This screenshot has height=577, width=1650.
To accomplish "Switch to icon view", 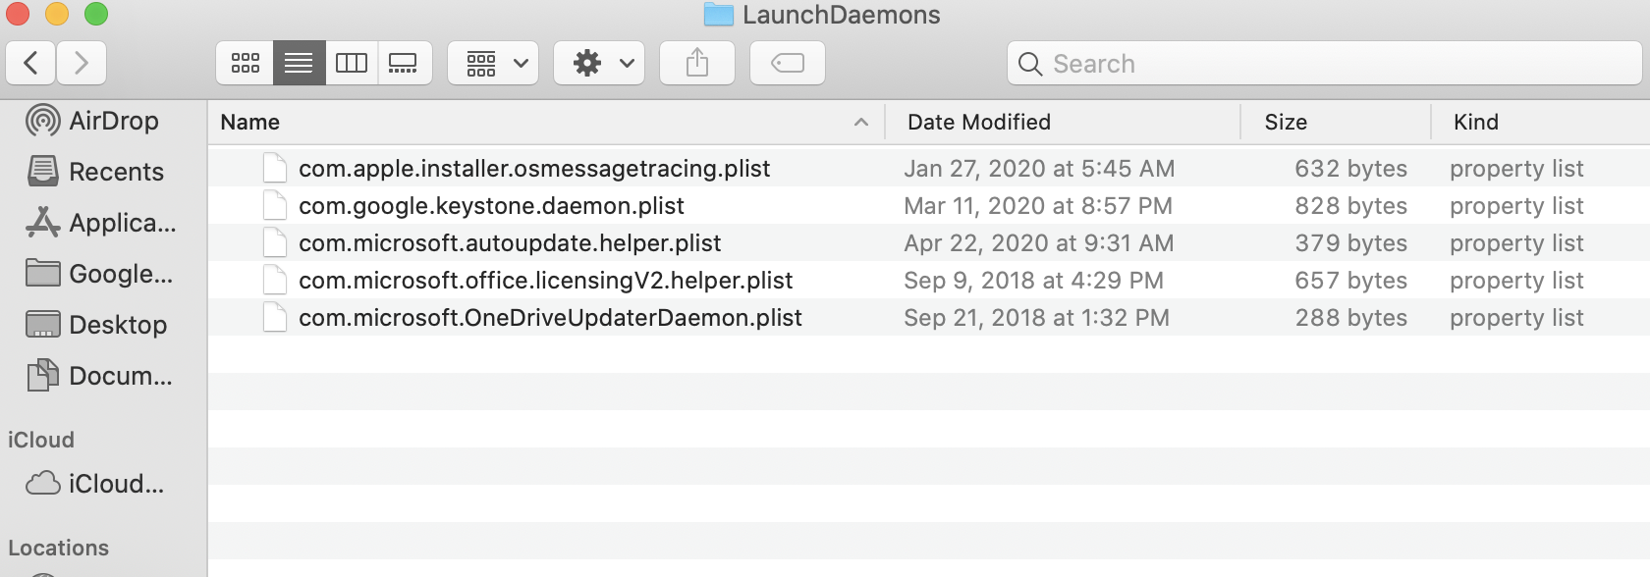I will click(x=246, y=64).
